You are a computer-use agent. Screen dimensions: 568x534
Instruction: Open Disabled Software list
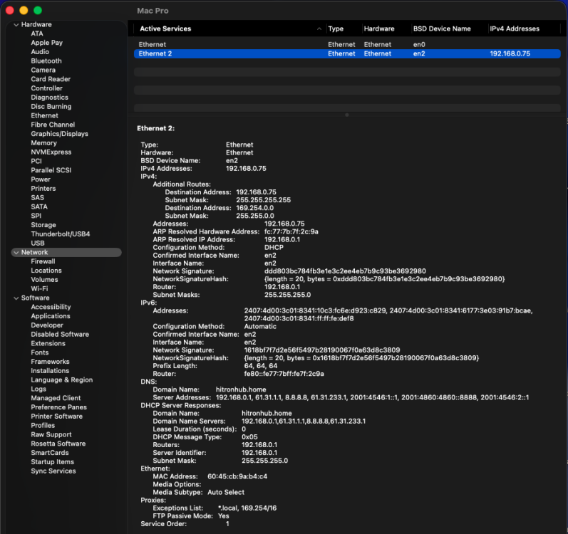(x=60, y=335)
